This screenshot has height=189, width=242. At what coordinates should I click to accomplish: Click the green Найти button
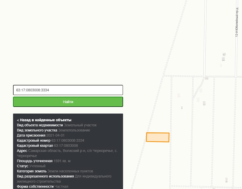coord(68,102)
